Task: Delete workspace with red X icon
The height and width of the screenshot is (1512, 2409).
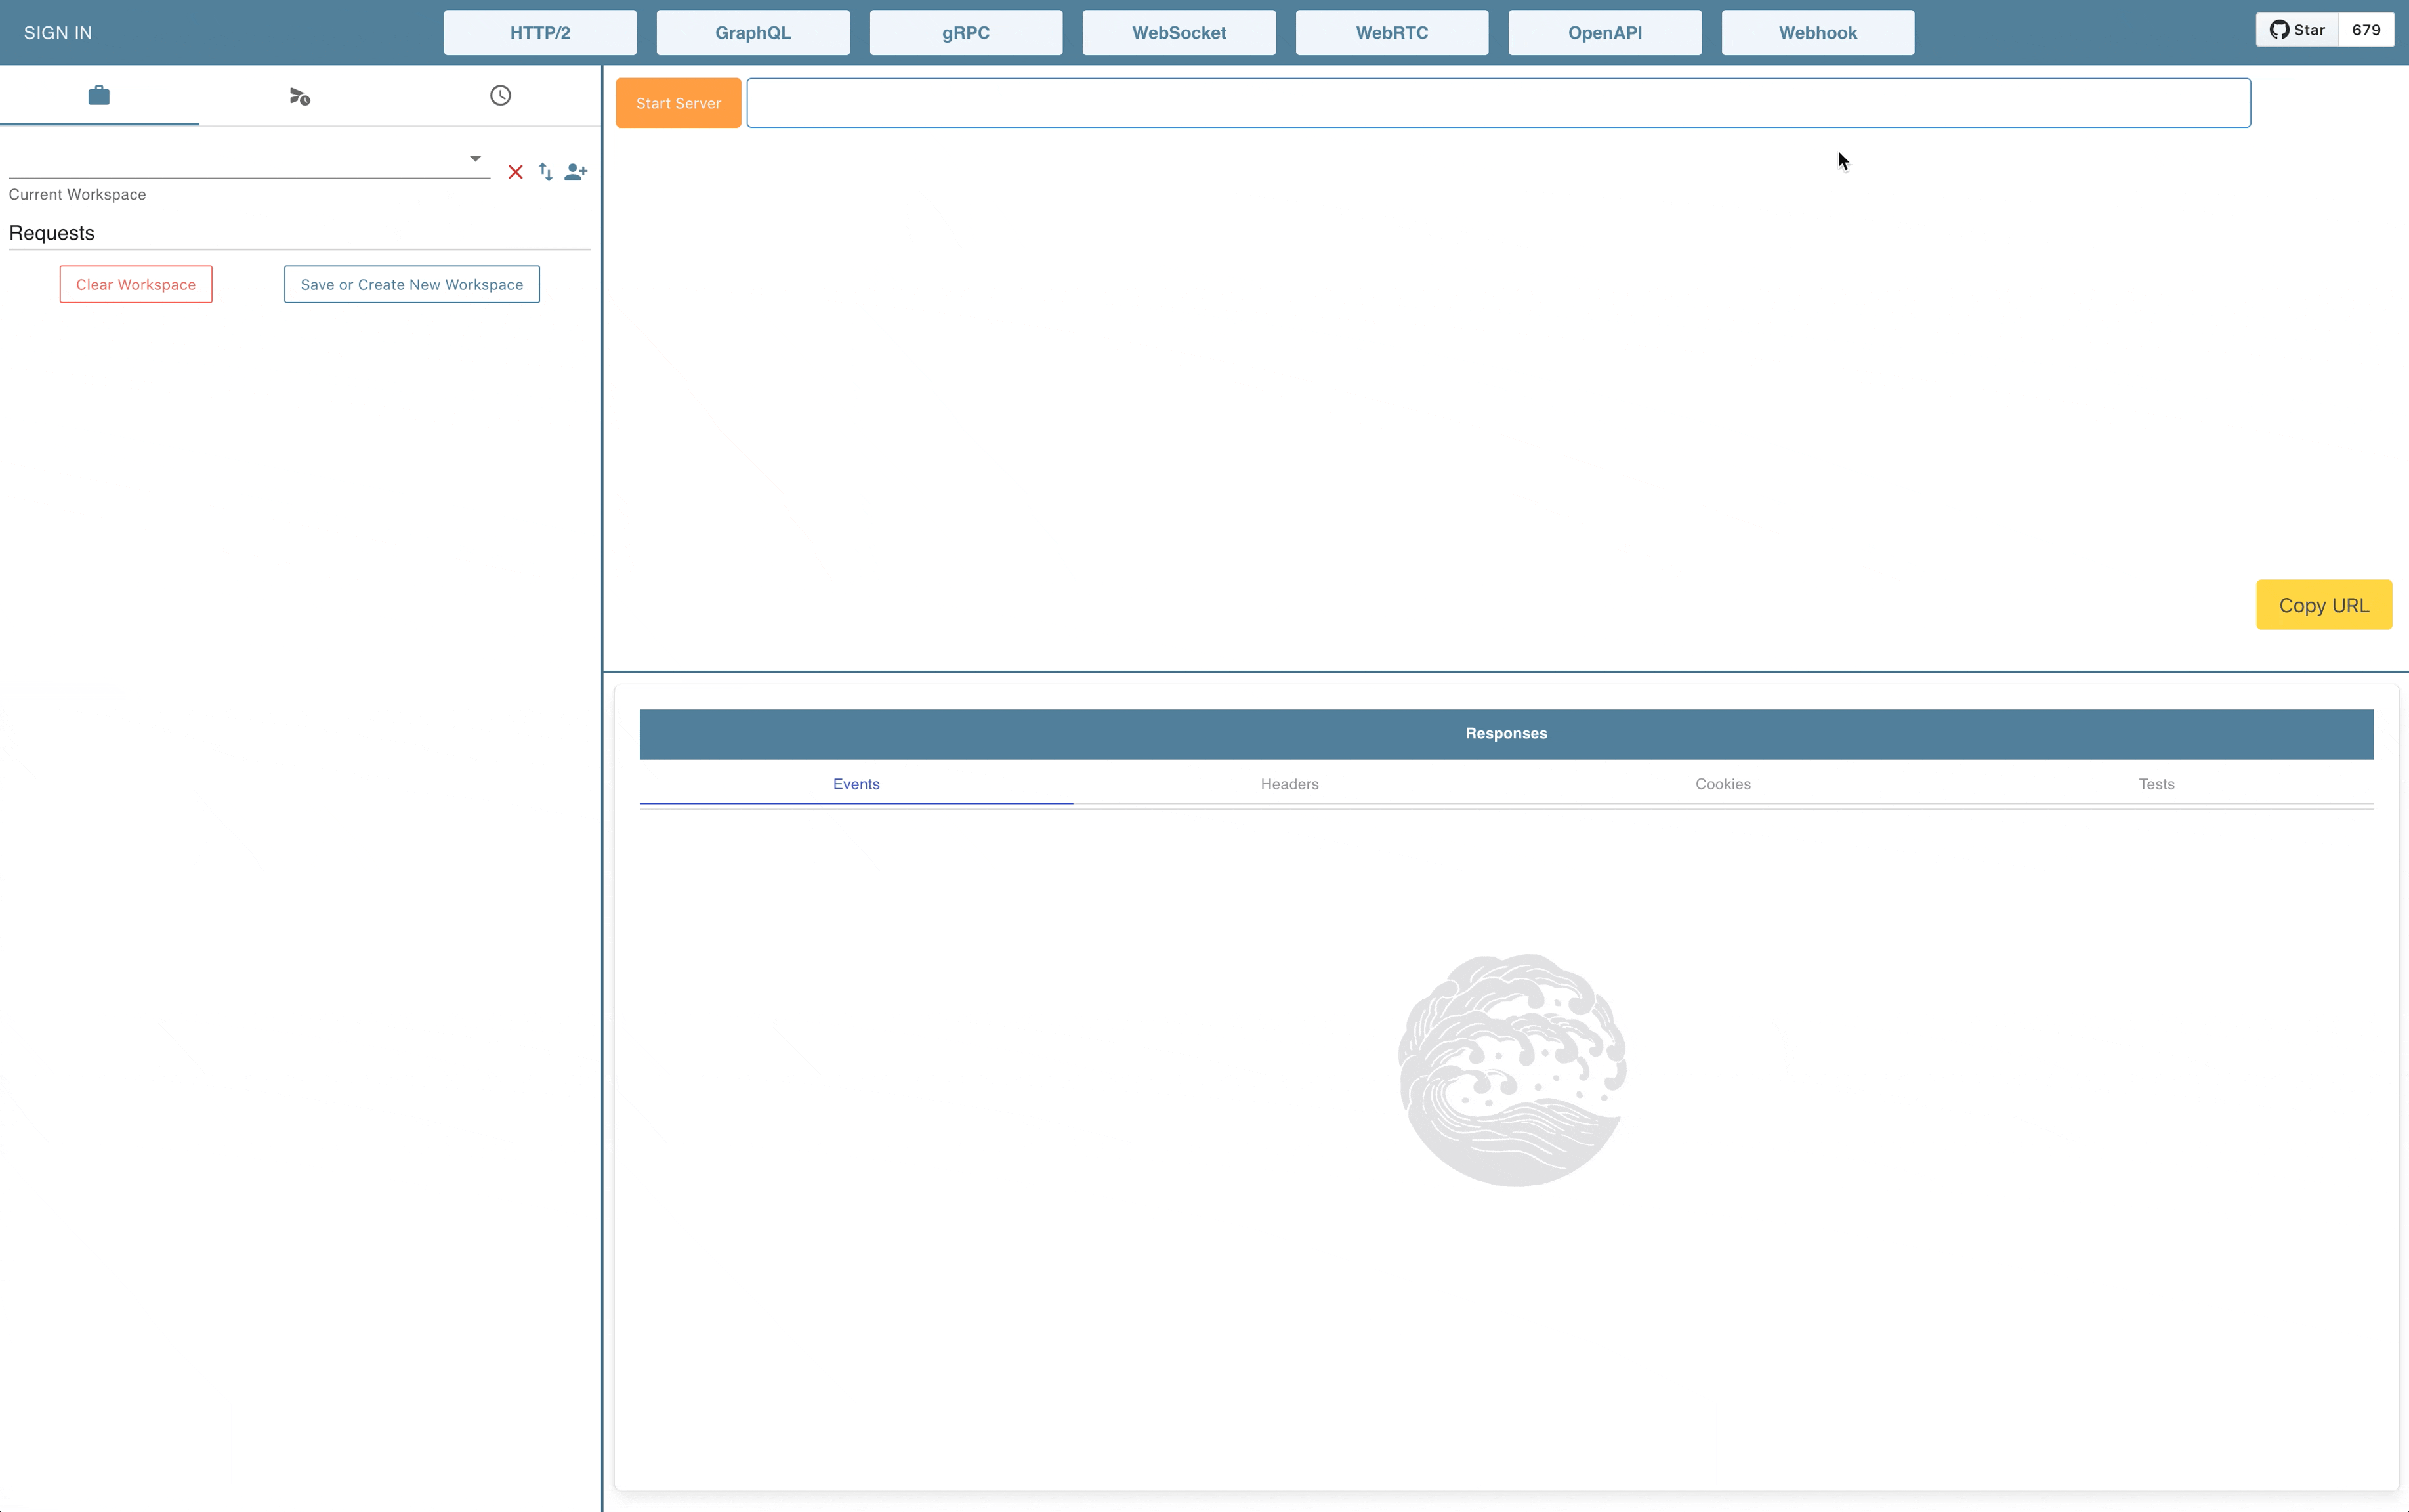Action: click(x=515, y=172)
